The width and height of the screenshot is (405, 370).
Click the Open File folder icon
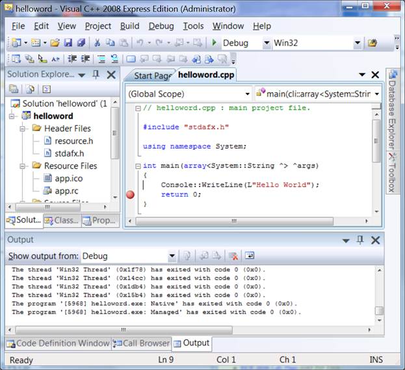[55, 43]
